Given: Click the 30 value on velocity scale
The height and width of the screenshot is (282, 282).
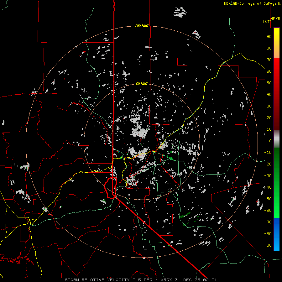Looking at the screenshot, I should point(269,106).
